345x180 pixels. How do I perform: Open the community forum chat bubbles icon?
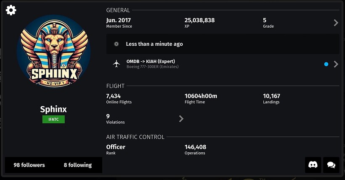(x=331, y=165)
